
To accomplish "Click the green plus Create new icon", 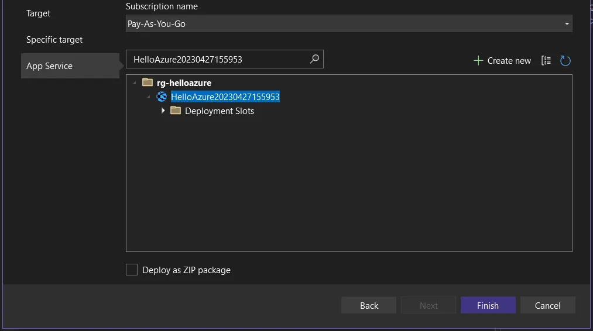I will click(x=478, y=60).
